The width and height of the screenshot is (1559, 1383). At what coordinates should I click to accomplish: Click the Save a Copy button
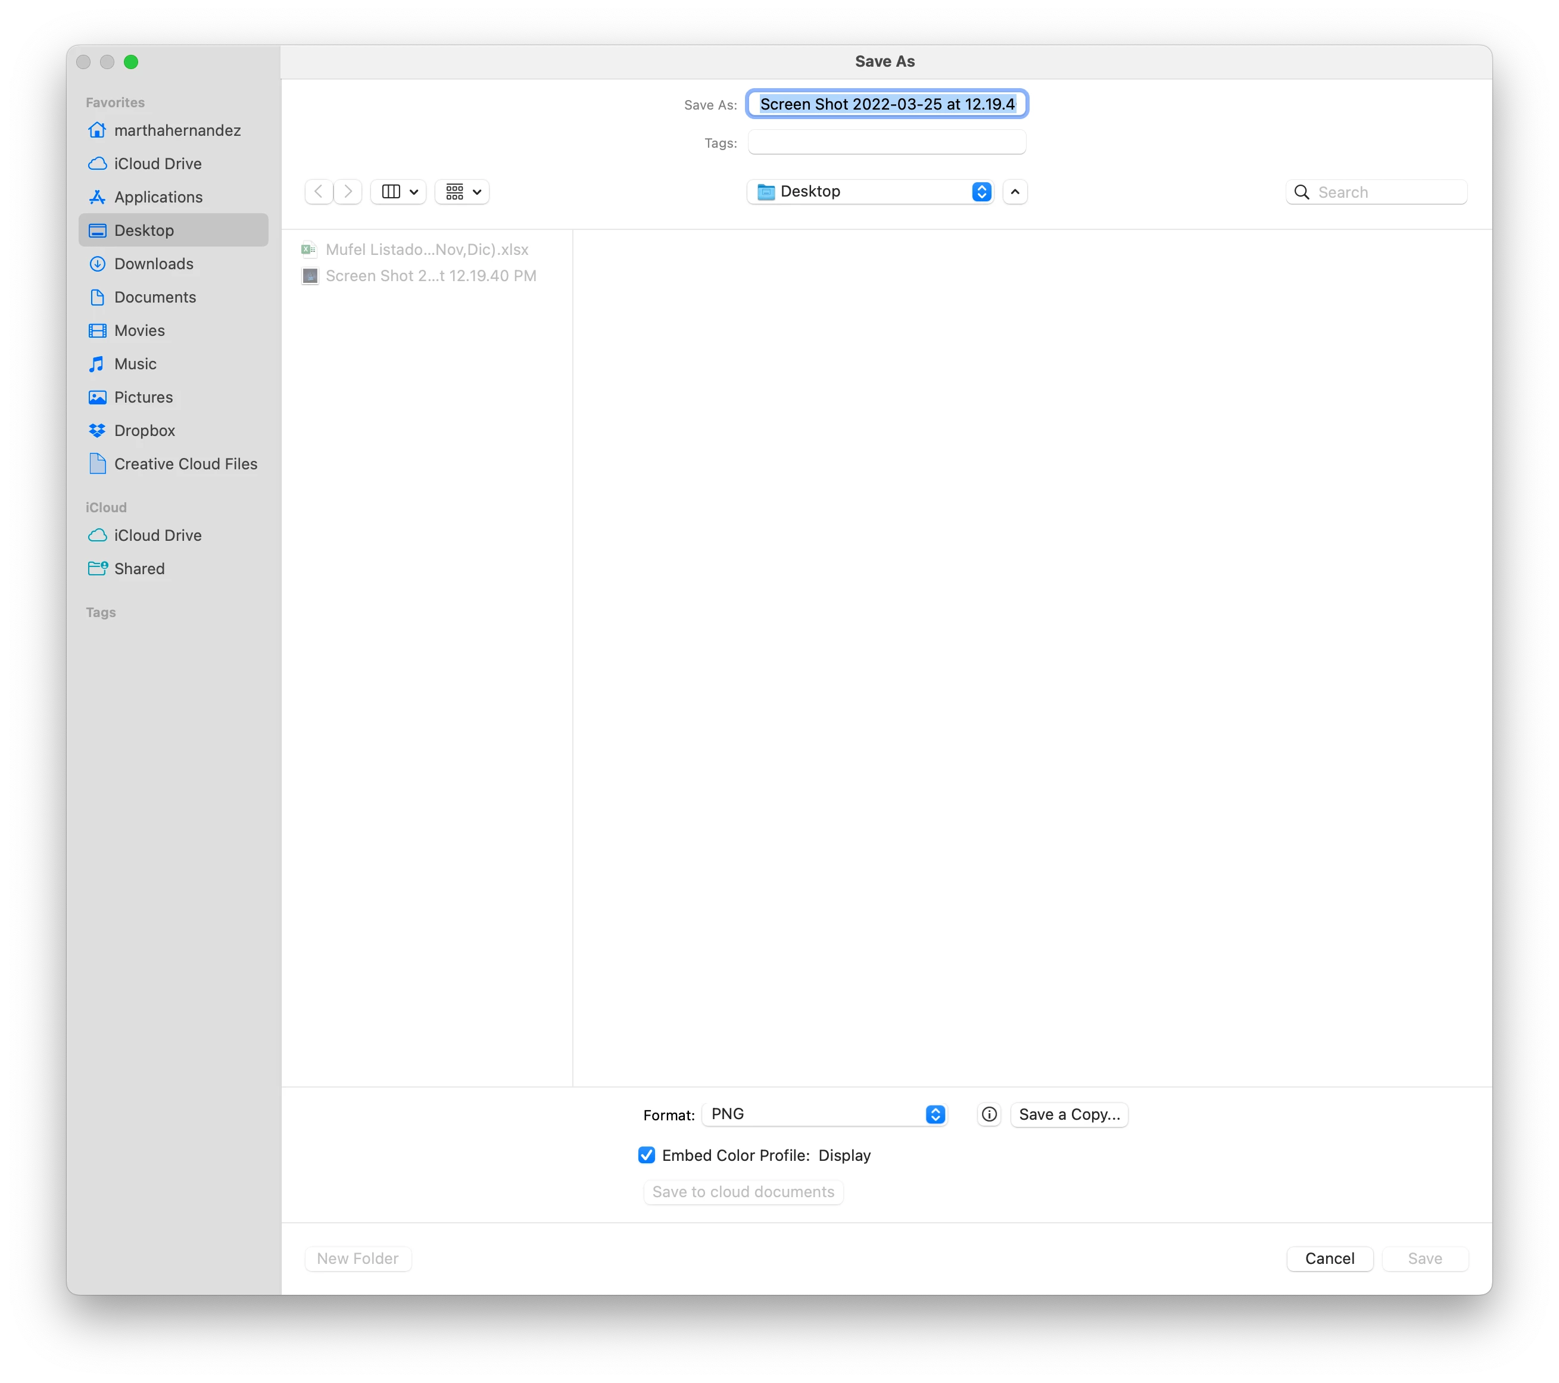pos(1068,1114)
